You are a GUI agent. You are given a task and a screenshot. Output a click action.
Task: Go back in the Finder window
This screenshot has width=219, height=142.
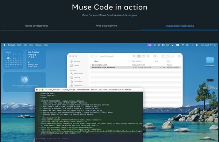pyautogui.click(x=92, y=56)
